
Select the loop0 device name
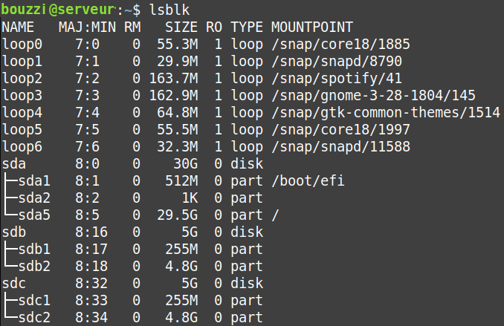click(23, 44)
